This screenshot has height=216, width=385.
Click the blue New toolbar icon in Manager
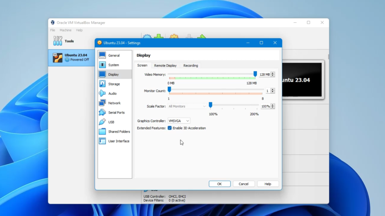click(x=147, y=36)
